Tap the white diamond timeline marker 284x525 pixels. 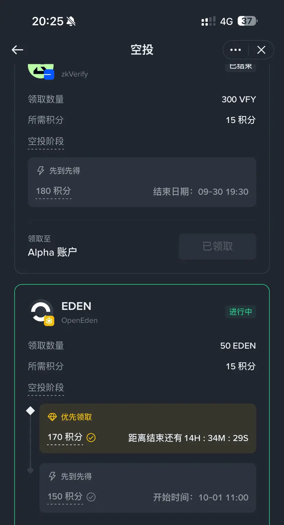(31, 410)
